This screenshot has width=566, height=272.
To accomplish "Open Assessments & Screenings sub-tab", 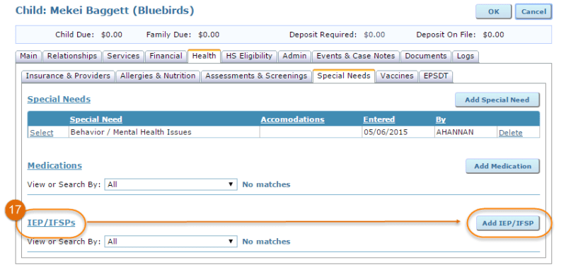I will [256, 76].
